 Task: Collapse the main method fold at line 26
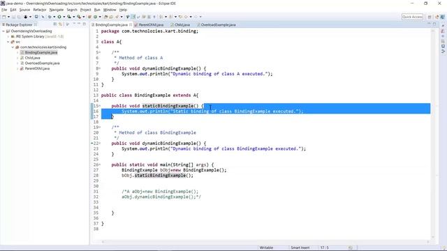[x=99, y=165]
